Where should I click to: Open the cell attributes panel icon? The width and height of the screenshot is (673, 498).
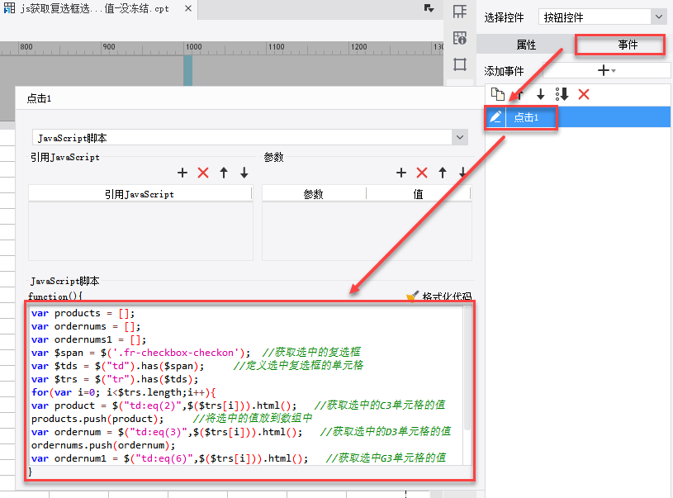[460, 12]
